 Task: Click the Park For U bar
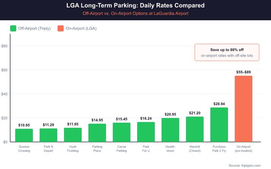146,132
